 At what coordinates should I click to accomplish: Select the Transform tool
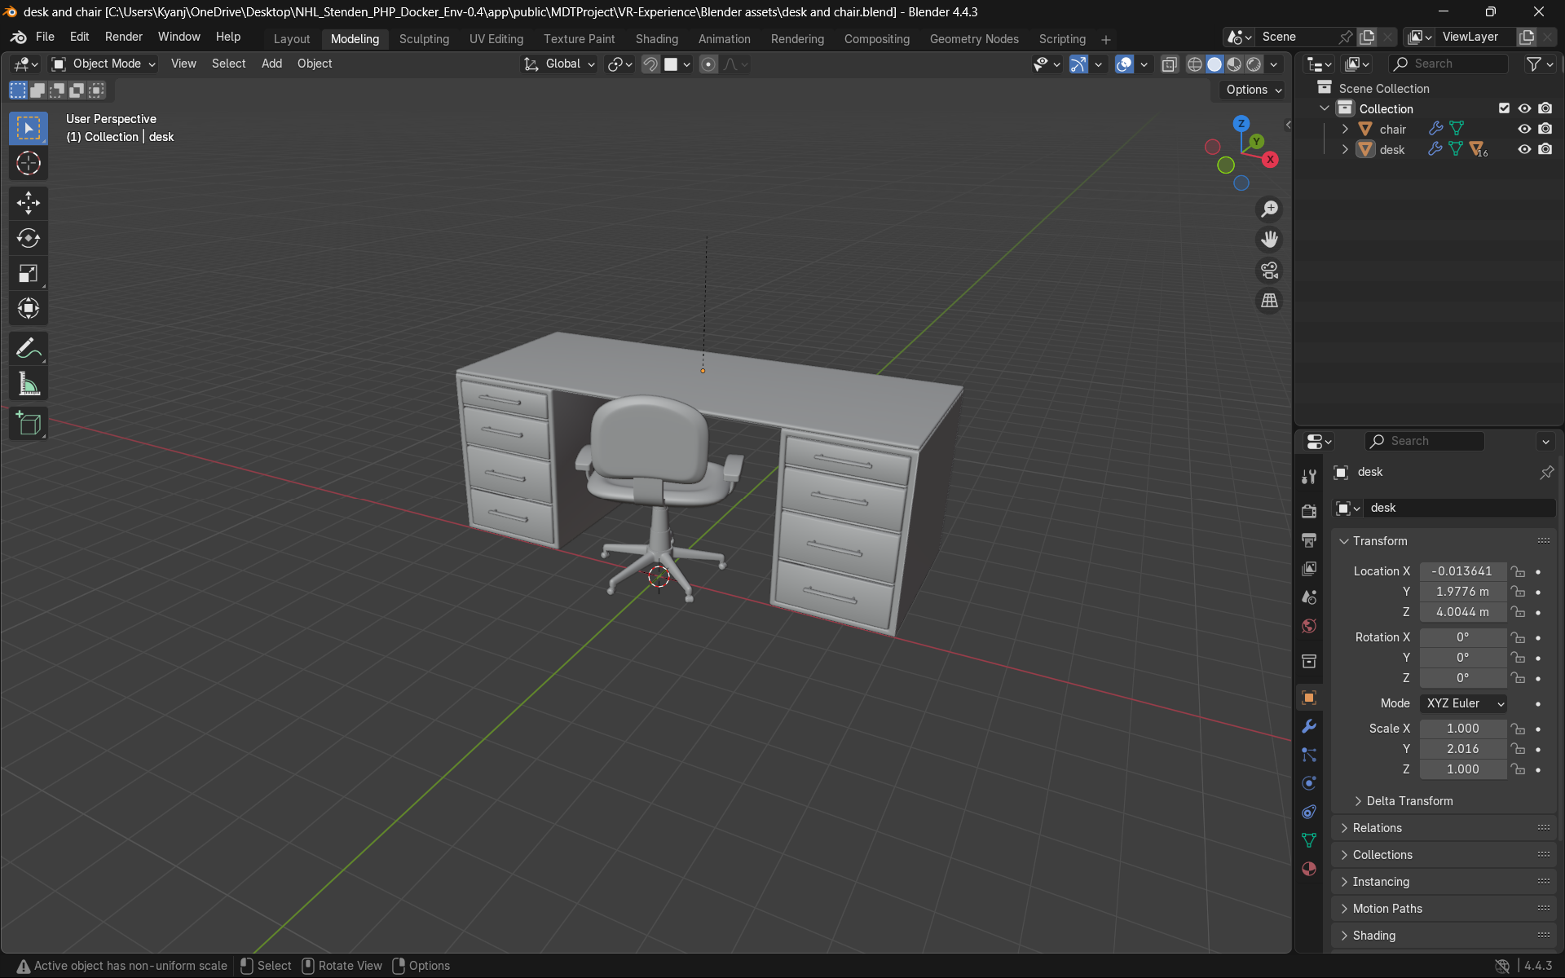[x=29, y=308]
